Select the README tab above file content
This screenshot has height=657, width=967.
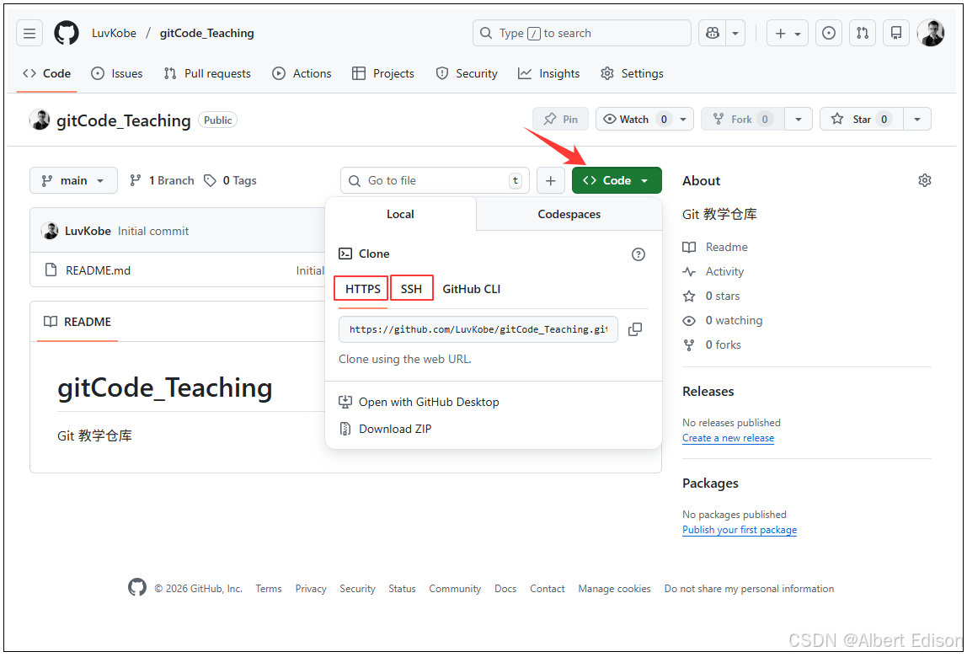(77, 322)
